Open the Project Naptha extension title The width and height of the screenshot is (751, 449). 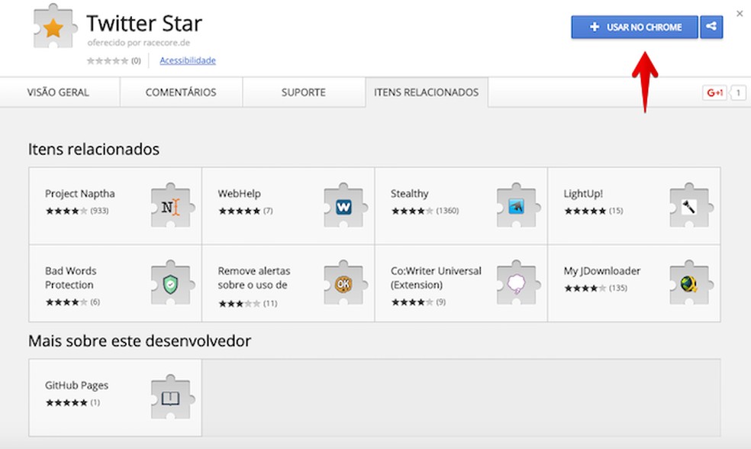coord(80,194)
